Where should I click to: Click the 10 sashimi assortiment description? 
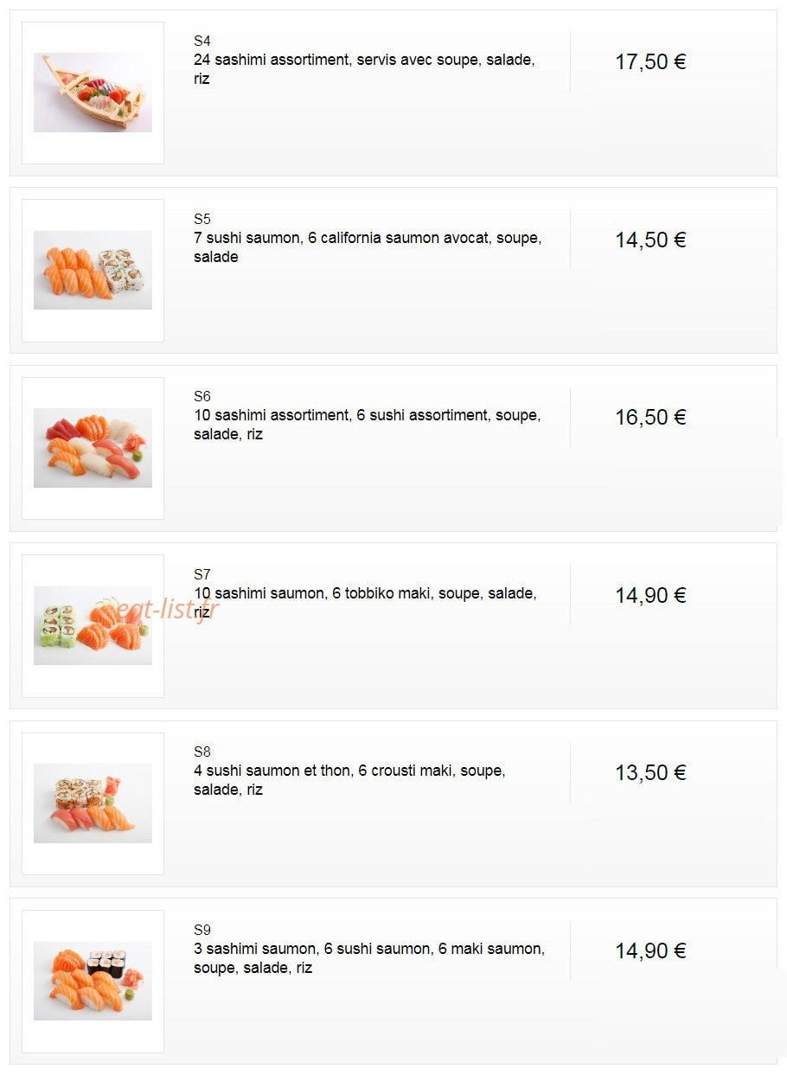367,425
